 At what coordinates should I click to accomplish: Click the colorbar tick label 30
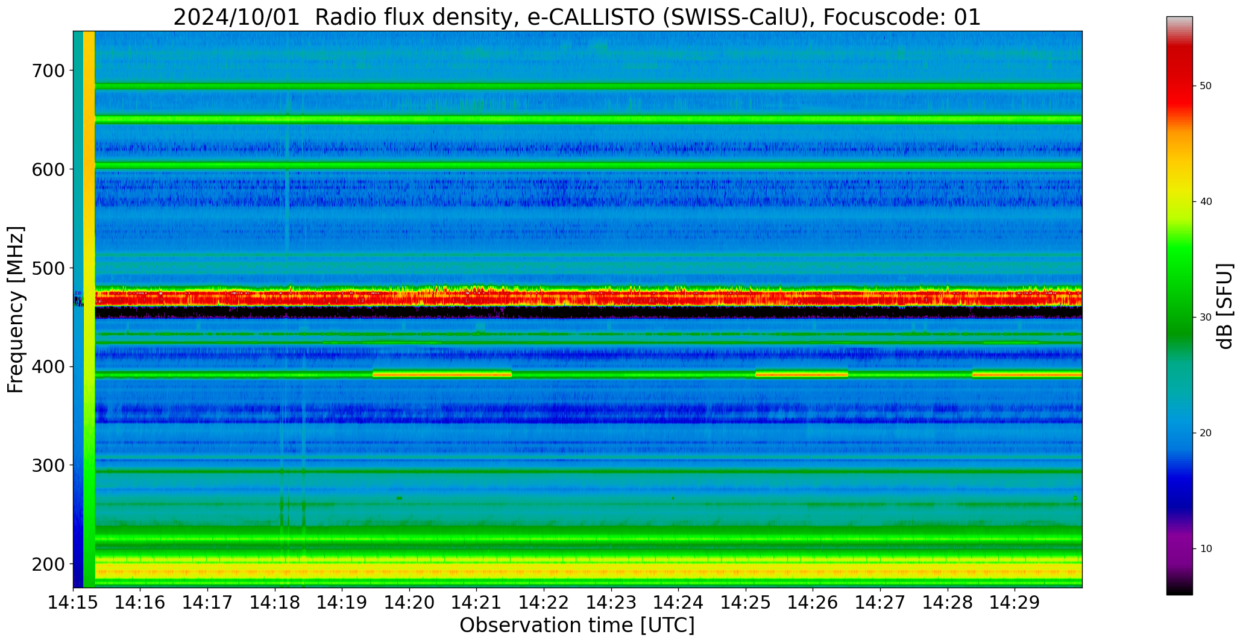click(x=1206, y=318)
